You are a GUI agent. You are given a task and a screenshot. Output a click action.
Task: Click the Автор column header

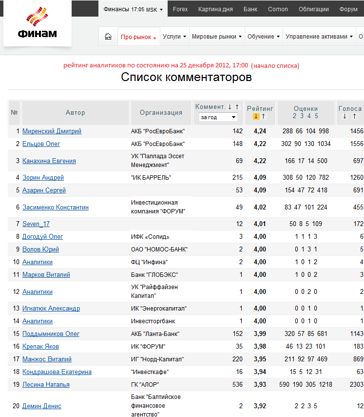click(76, 112)
